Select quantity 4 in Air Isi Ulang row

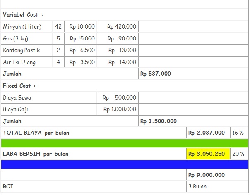(58, 62)
